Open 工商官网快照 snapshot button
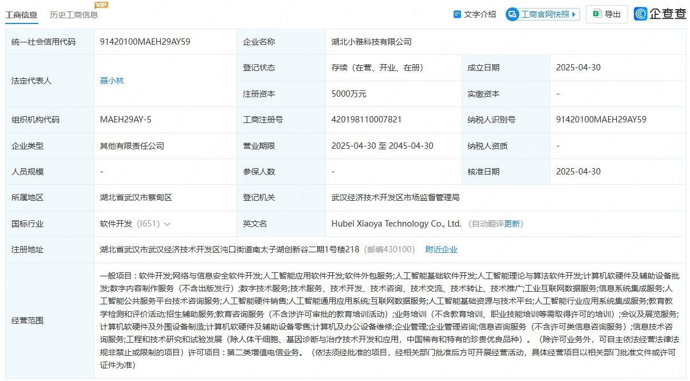The height and width of the screenshot is (381, 690). click(x=542, y=14)
